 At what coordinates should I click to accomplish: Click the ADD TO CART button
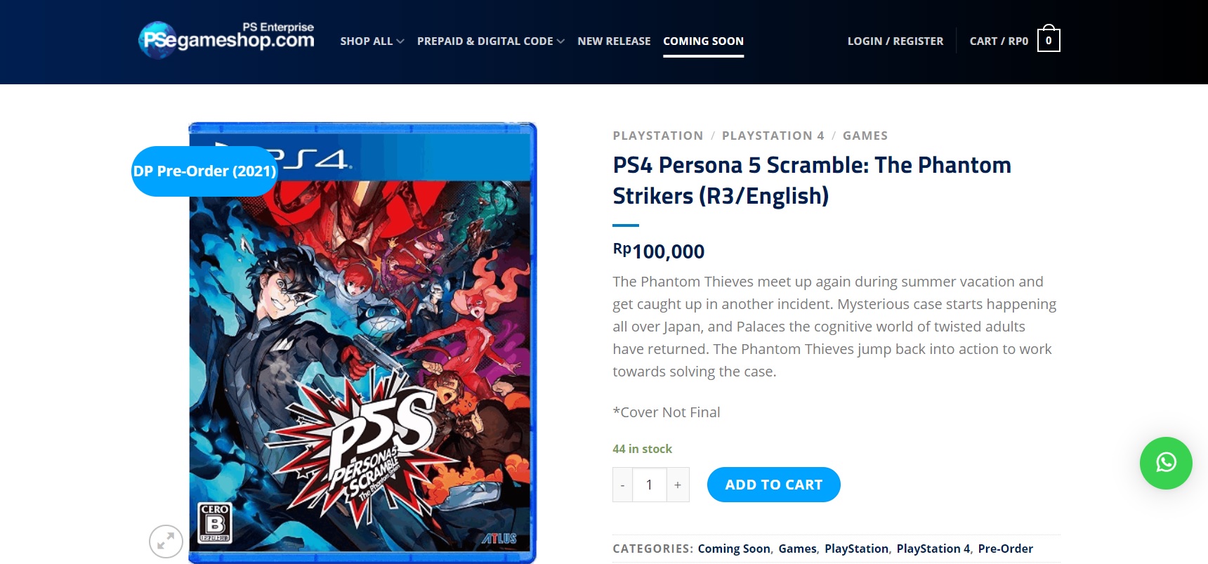[x=773, y=484]
